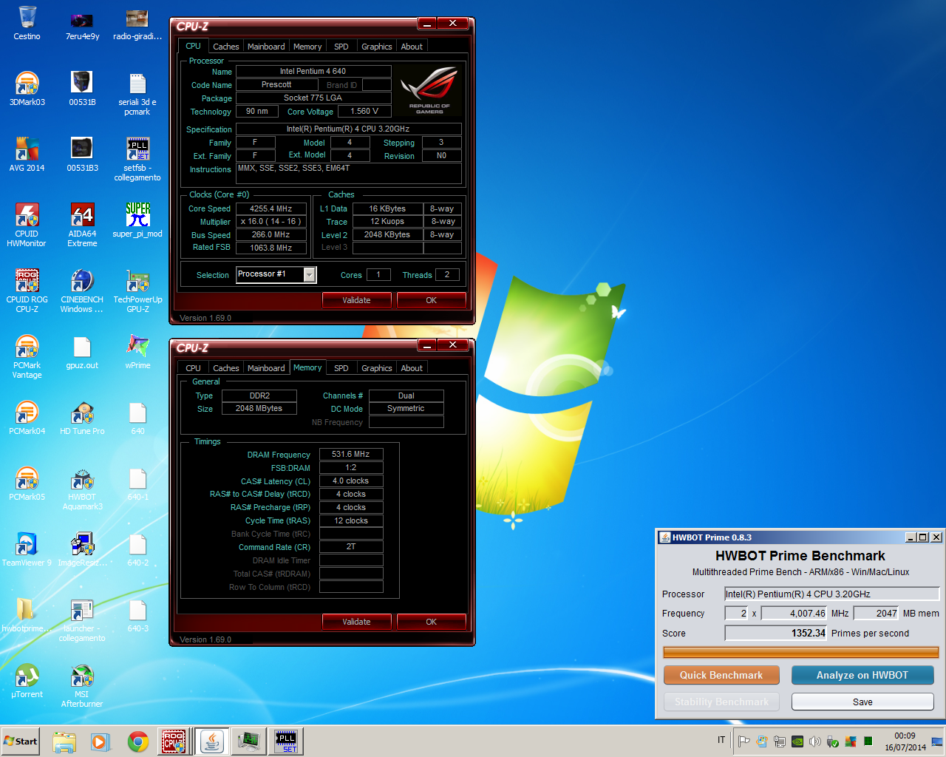Click the ROG CPU-Z taskbar button
Viewport: 946px width, 757px height.
click(174, 741)
